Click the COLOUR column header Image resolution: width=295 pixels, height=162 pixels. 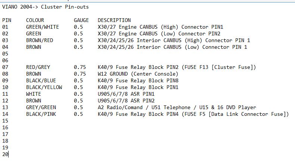(x=35, y=20)
